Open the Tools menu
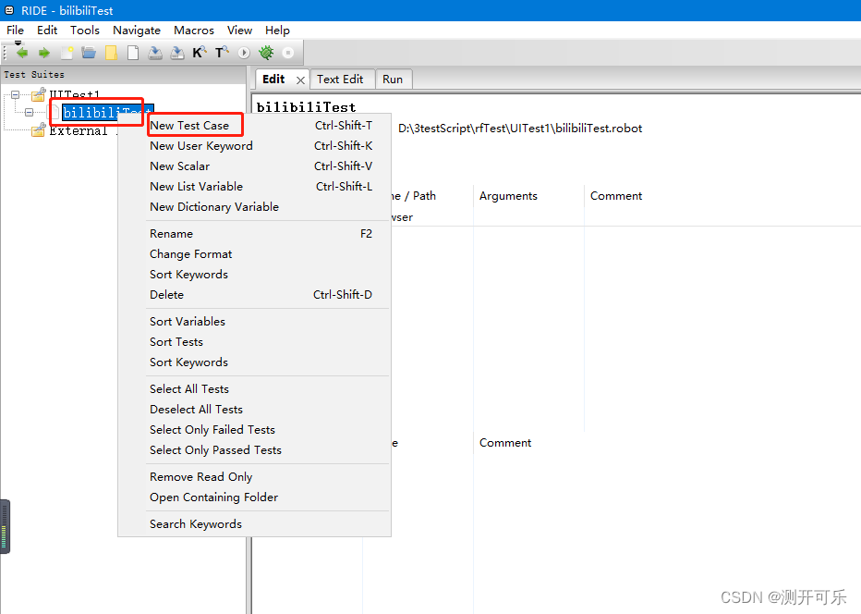Viewport: 861px width, 614px height. pyautogui.click(x=85, y=31)
